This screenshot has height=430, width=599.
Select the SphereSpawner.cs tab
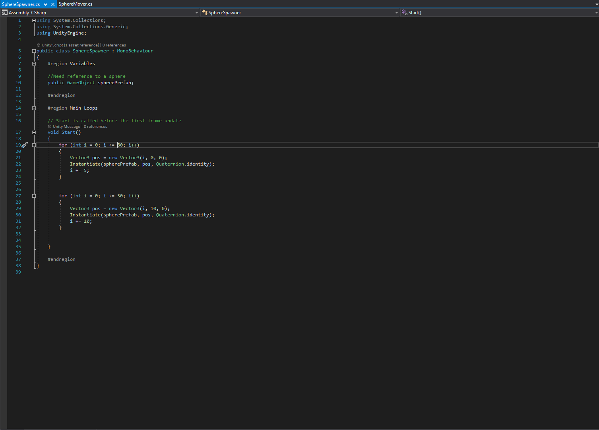(x=22, y=4)
